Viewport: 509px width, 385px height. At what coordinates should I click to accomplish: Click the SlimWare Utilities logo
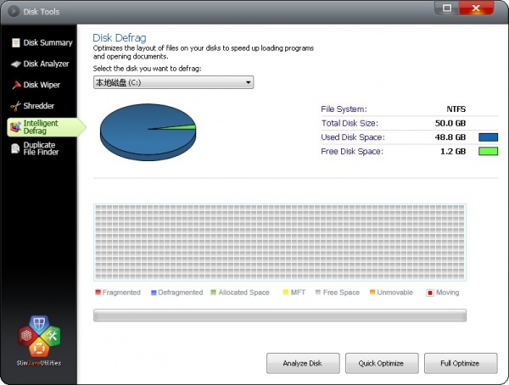pos(38,339)
